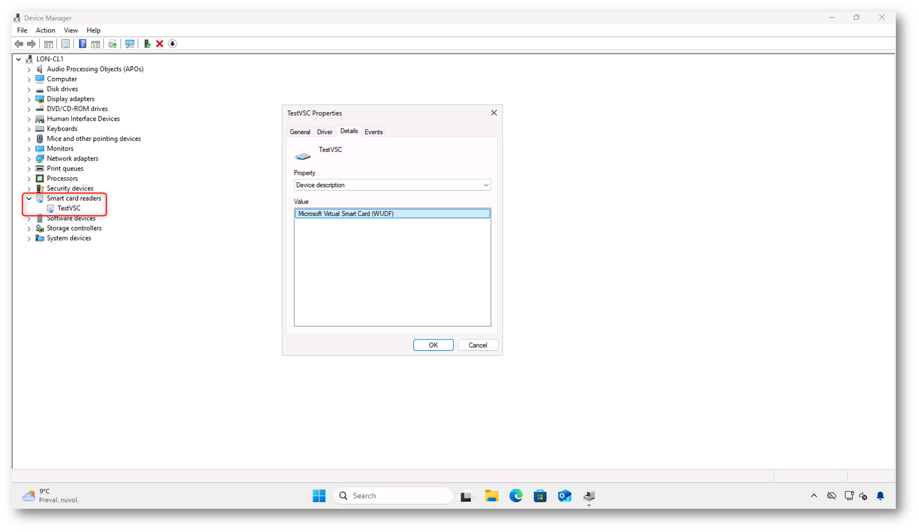
Task: Select the Details tab
Action: (x=349, y=131)
